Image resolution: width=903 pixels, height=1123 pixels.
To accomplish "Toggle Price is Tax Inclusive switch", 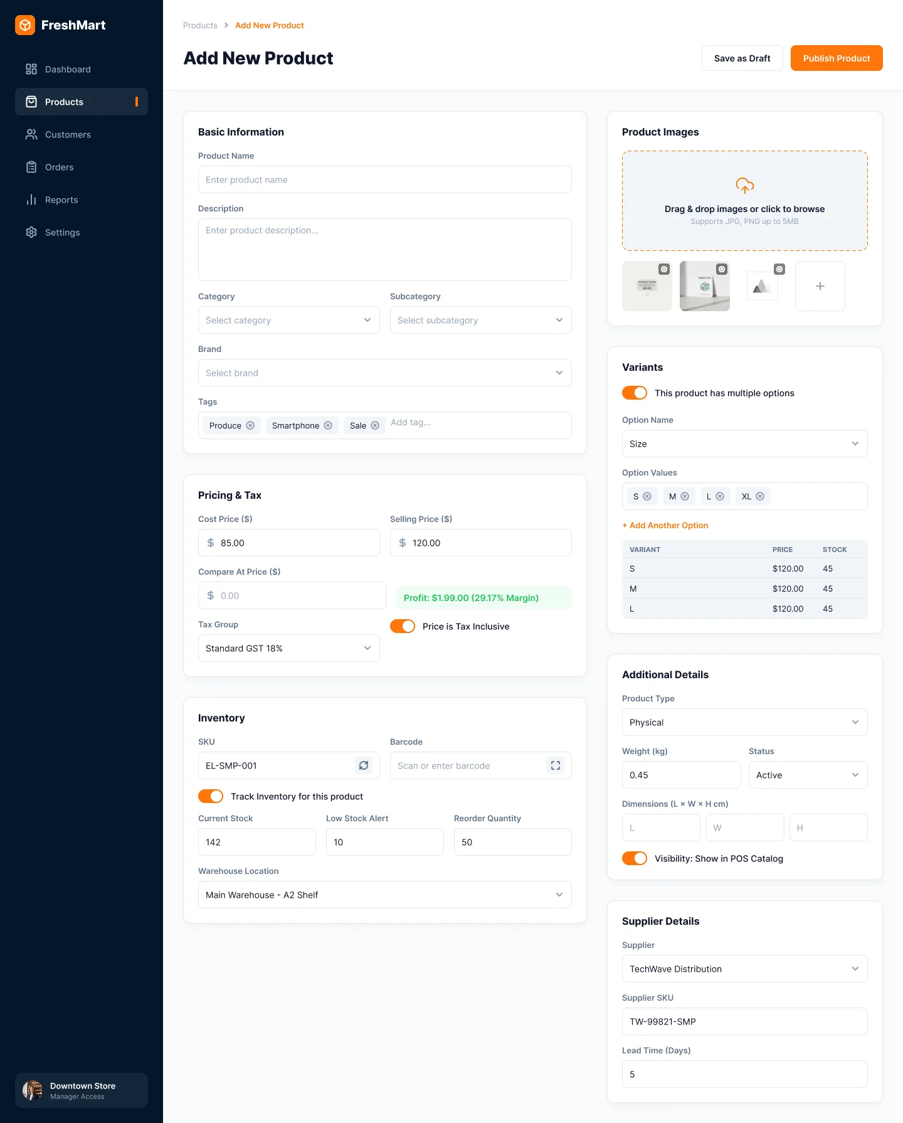I will pyautogui.click(x=403, y=626).
